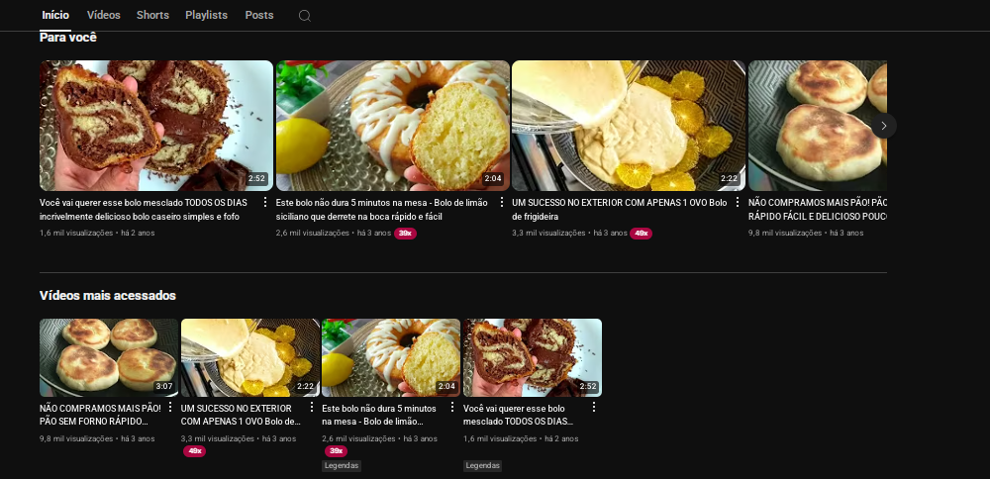Viewport: 990px width, 479px height.
Task: Switch to the Início tab
Action: pos(55,15)
